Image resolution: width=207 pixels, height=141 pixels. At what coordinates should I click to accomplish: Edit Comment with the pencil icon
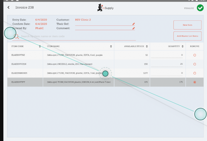(x=133, y=28)
